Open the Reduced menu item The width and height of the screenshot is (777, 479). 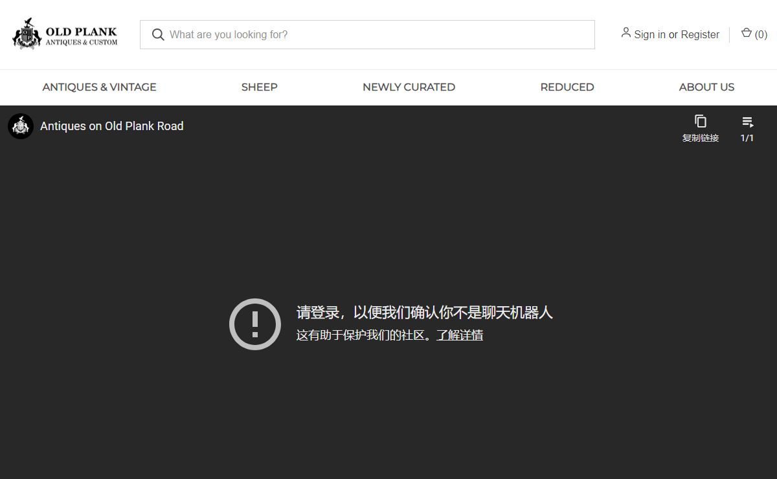coord(567,87)
